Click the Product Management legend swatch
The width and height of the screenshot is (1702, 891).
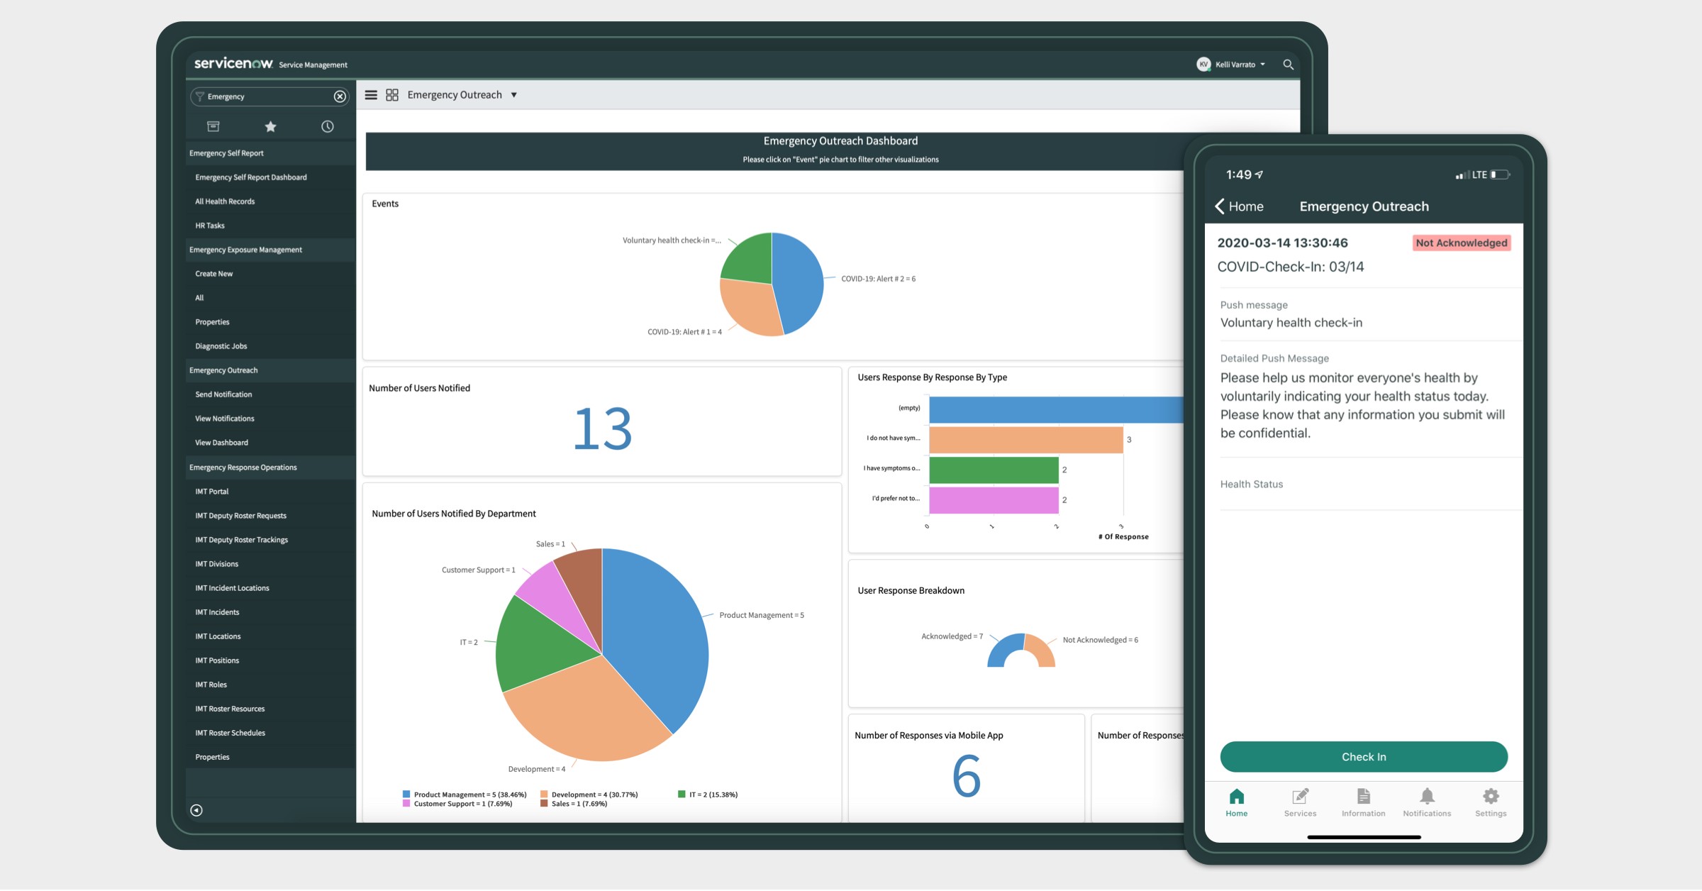406,795
